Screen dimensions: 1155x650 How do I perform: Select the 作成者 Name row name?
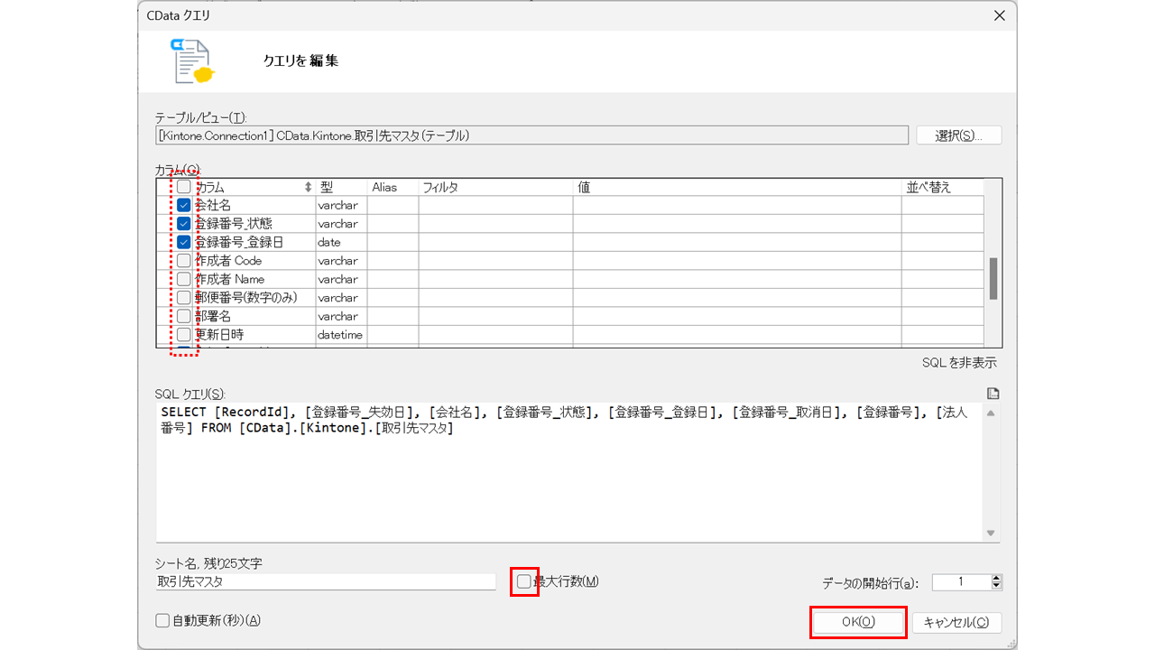point(230,279)
